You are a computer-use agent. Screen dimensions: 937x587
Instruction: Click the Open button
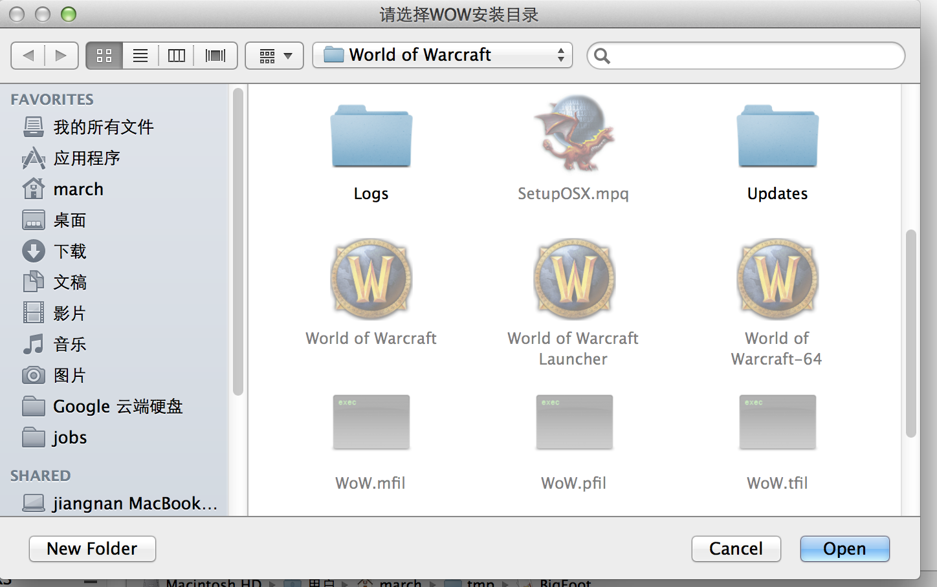click(x=845, y=549)
